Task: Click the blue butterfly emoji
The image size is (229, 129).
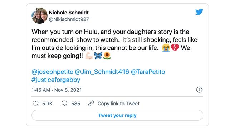Action: pos(98,56)
